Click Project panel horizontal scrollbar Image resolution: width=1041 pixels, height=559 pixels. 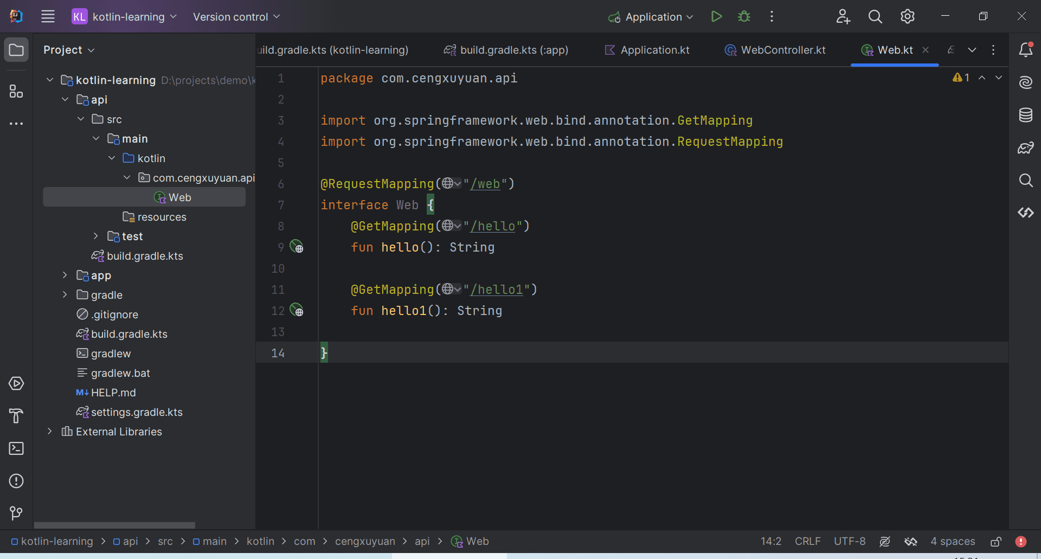click(x=114, y=525)
